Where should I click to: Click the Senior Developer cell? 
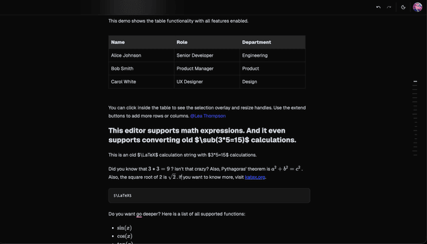pos(207,55)
